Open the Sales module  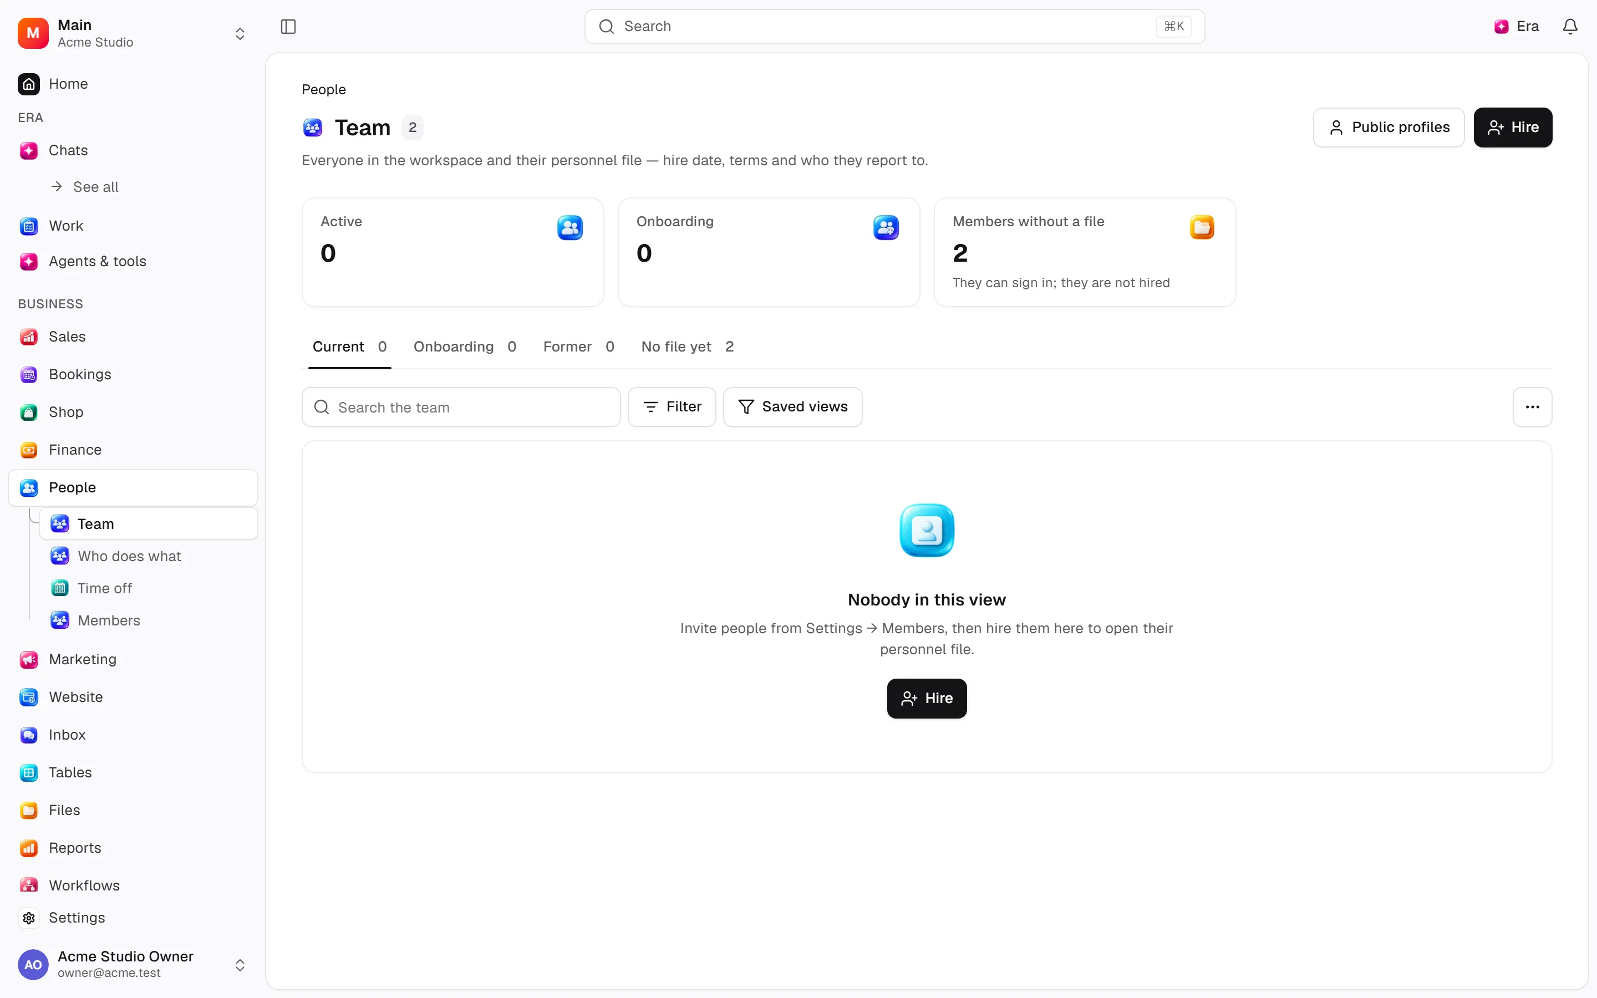133,337
